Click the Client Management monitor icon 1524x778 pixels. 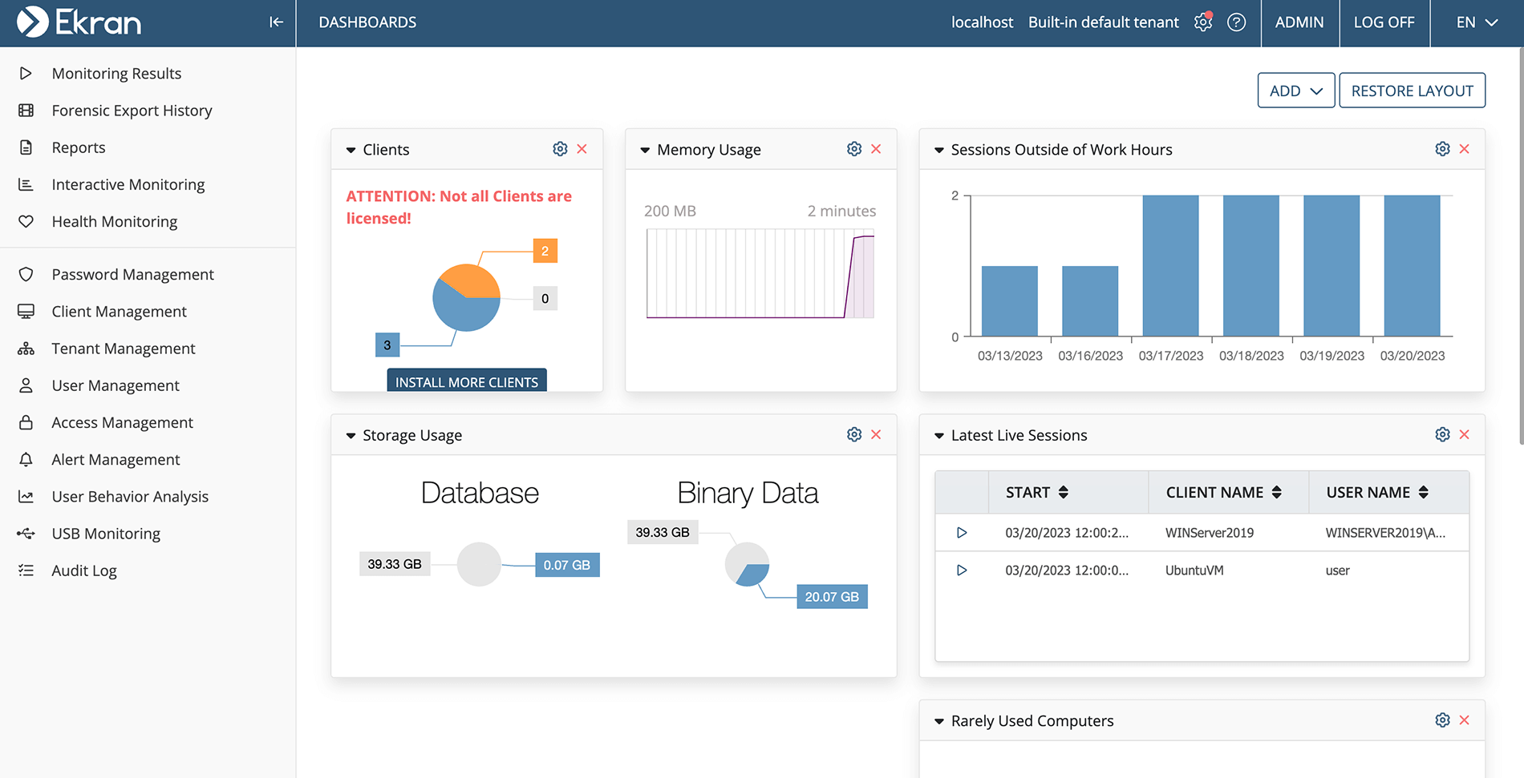tap(26, 311)
